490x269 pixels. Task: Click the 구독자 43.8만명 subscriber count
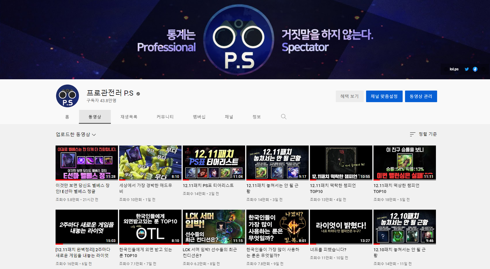tap(101, 101)
